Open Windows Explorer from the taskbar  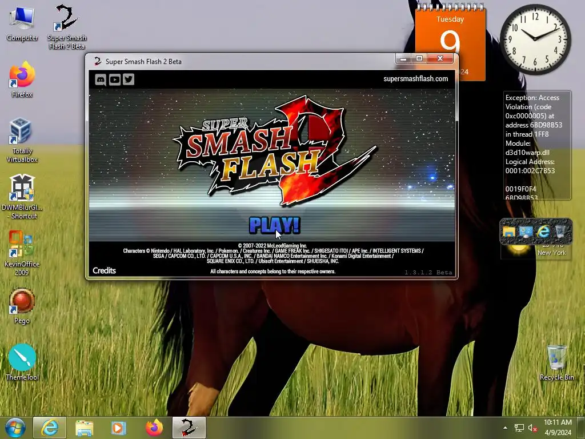(x=85, y=428)
